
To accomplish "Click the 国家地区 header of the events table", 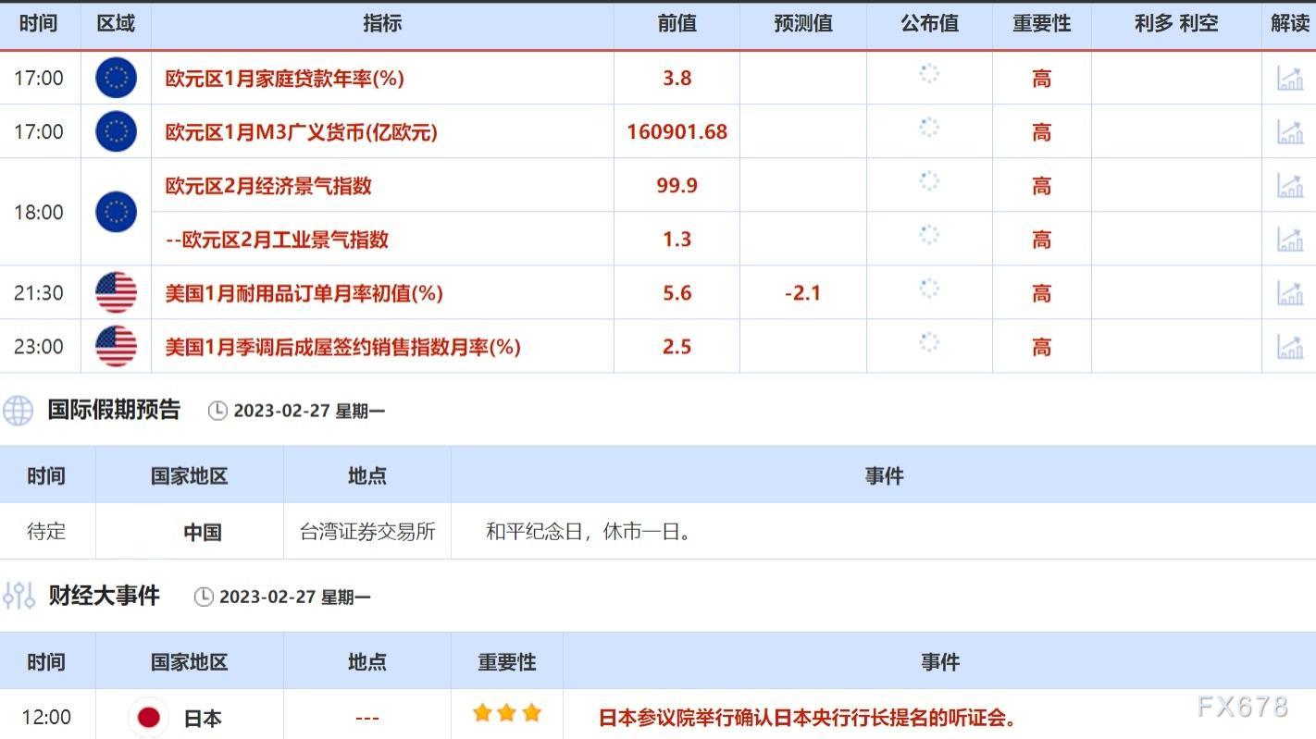I will [190, 662].
